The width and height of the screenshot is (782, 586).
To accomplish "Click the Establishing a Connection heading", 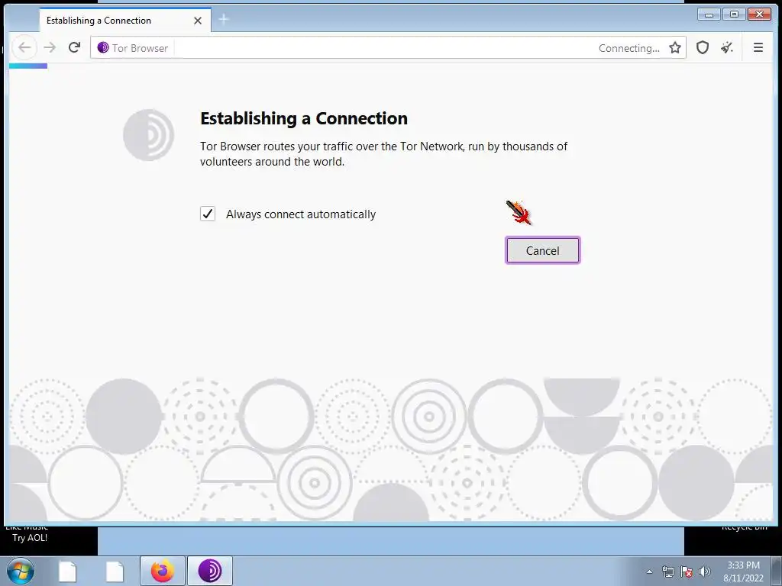I will 304,118.
